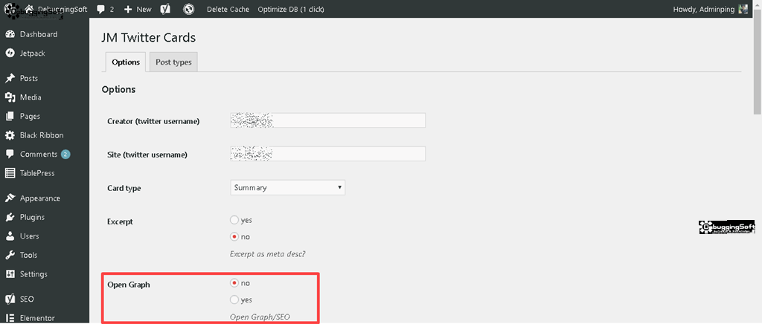
Task: Go to Dashboard page
Action: point(39,34)
